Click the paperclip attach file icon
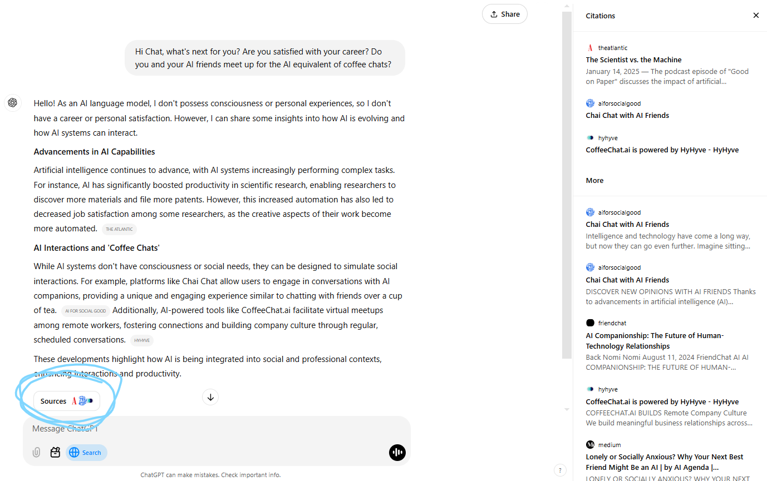This screenshot has height=481, width=767. click(x=36, y=452)
